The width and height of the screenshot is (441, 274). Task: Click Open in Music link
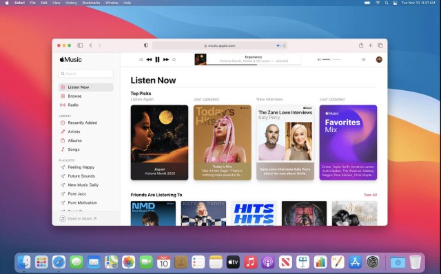pyautogui.click(x=78, y=219)
